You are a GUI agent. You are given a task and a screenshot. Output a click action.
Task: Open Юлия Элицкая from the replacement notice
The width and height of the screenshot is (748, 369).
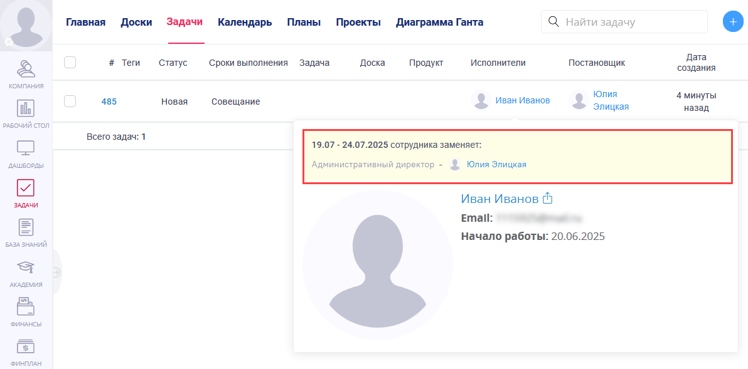pyautogui.click(x=496, y=165)
